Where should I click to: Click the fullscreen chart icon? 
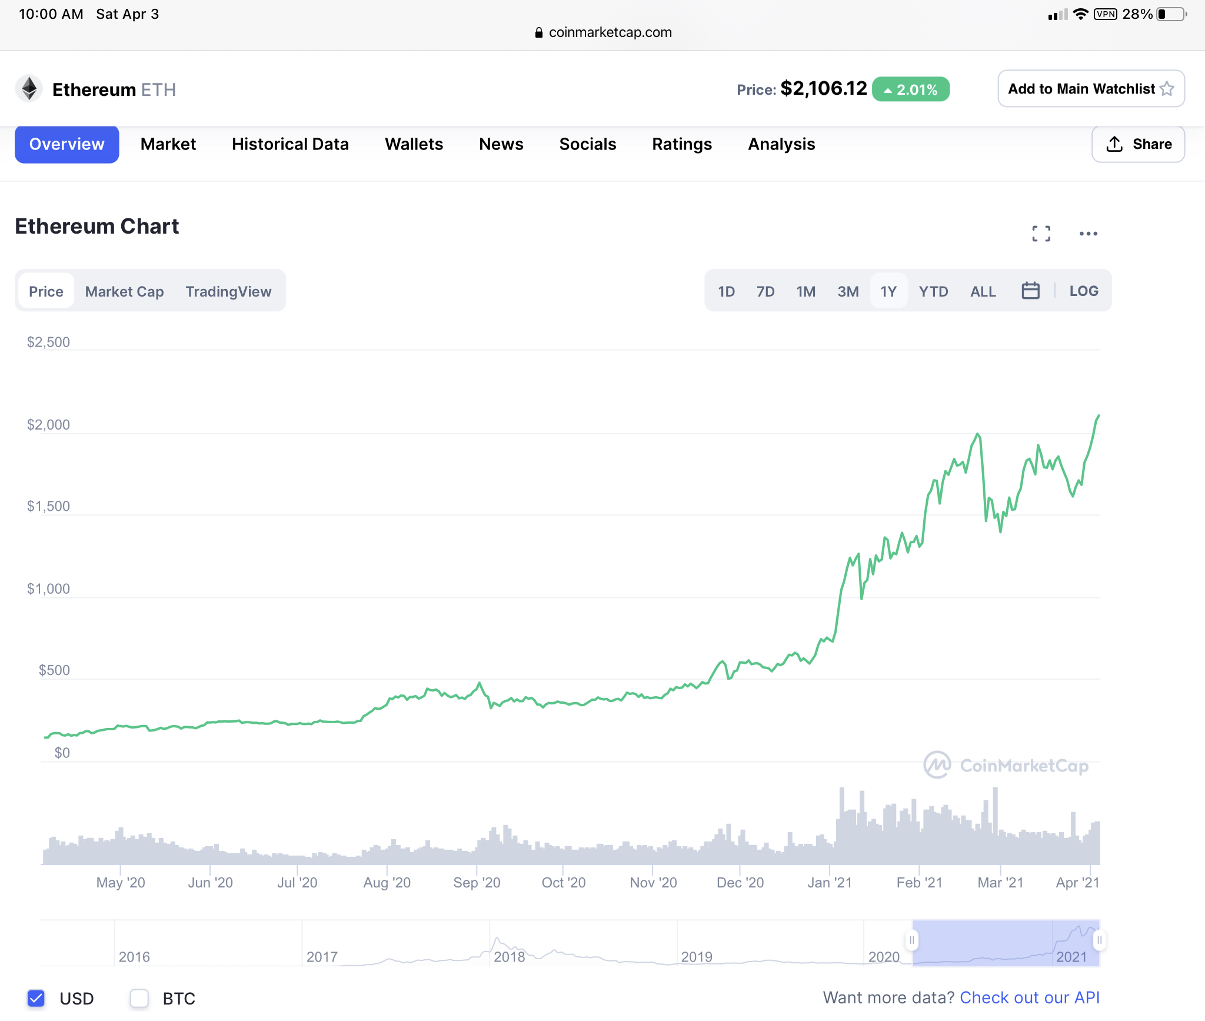[x=1041, y=234]
